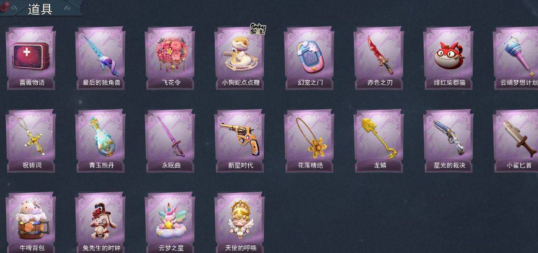Open the 兔先生的时钟 rabbit item
This screenshot has height=253, width=538.
100,222
